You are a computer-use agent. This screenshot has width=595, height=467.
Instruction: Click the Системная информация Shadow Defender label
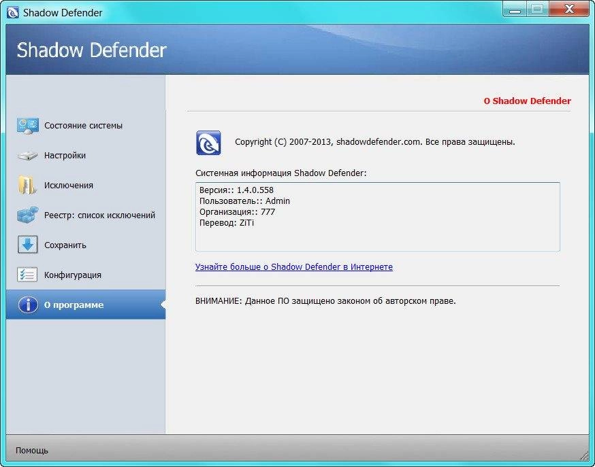tap(280, 173)
